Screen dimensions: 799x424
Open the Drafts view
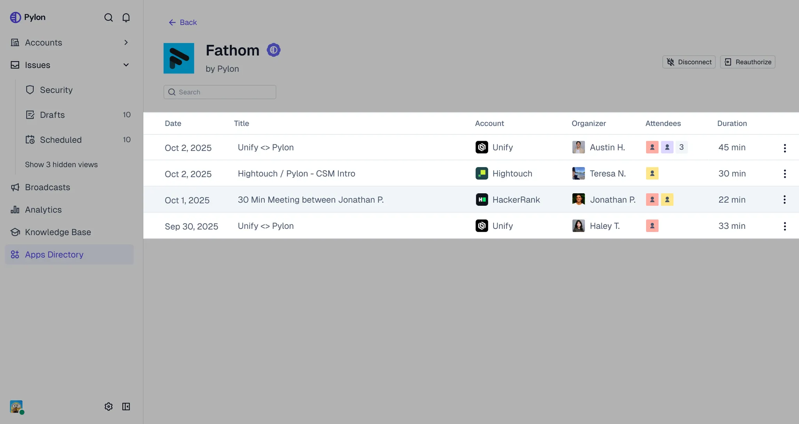(x=52, y=115)
